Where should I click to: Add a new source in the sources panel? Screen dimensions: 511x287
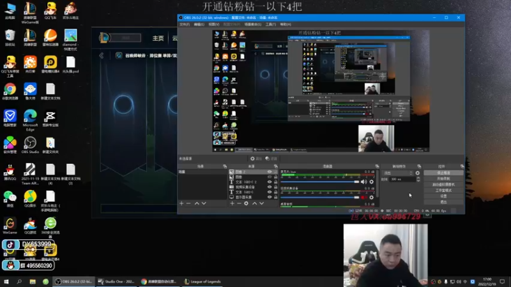pos(232,203)
